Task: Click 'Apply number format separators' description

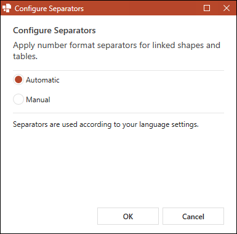Action: click(x=116, y=50)
